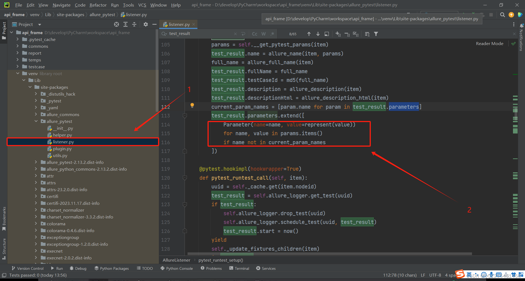Click the intention lightbulb on line 112
The width and height of the screenshot is (525, 281).
192,105
